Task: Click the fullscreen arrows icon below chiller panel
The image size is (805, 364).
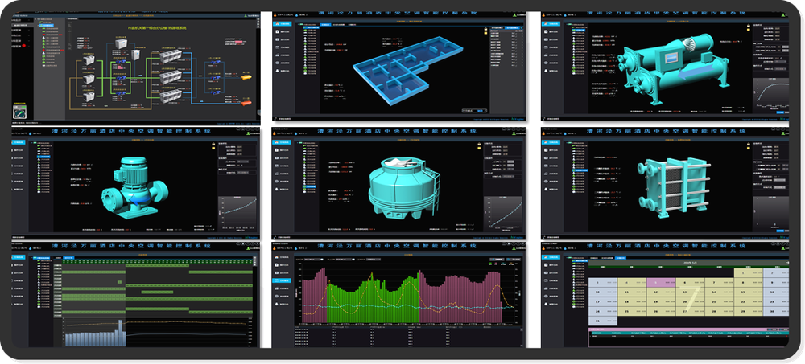Action: tap(544, 118)
